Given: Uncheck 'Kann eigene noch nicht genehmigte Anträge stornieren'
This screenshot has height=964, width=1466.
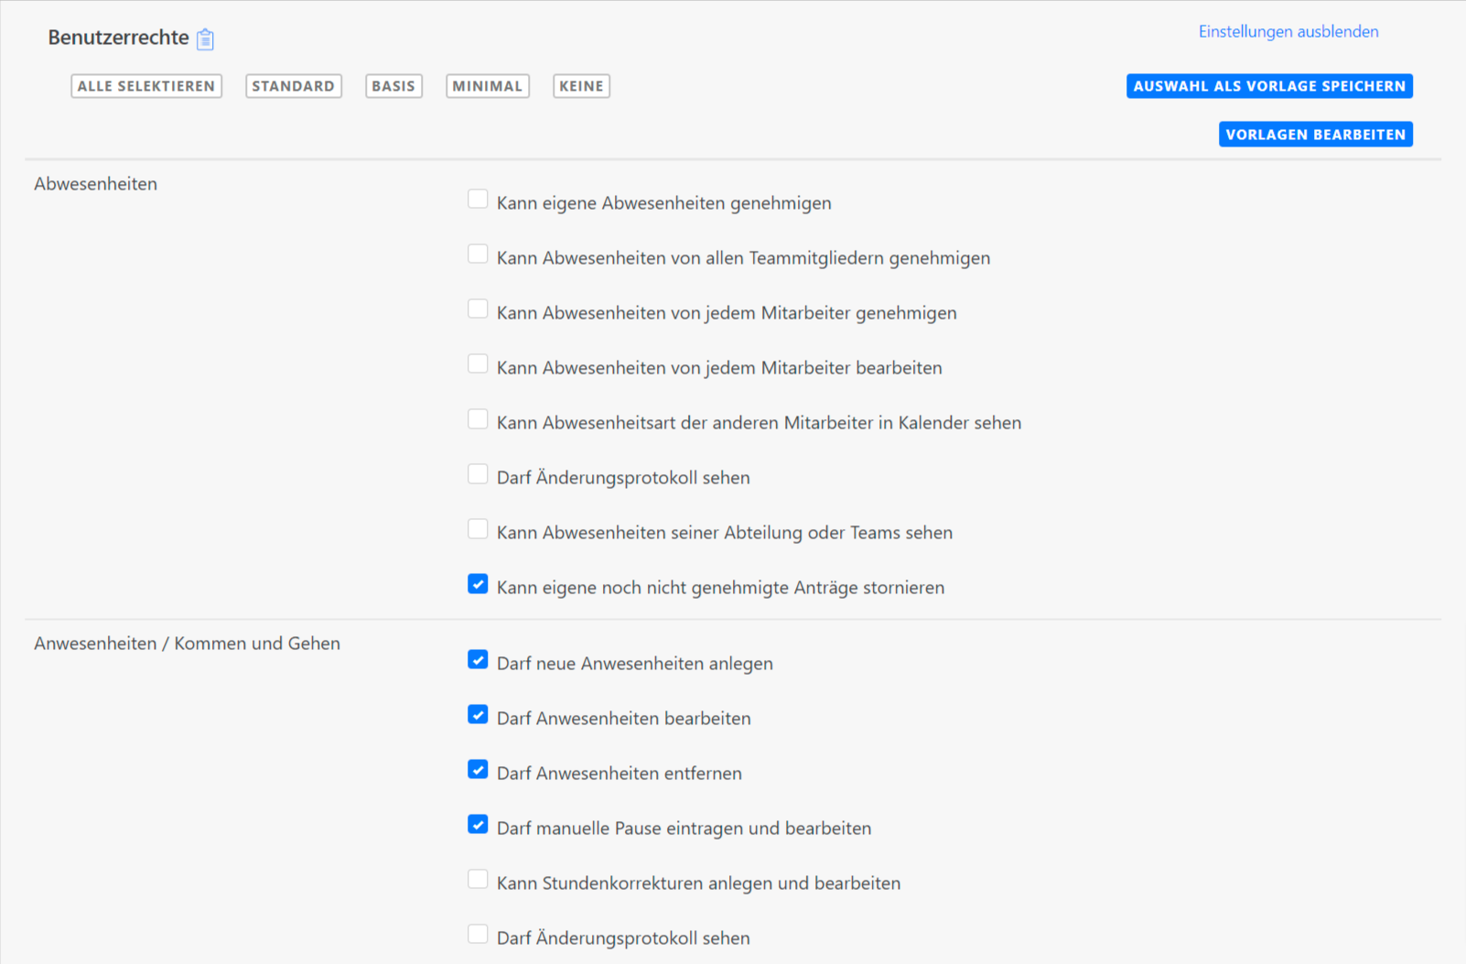Looking at the screenshot, I should point(478,584).
